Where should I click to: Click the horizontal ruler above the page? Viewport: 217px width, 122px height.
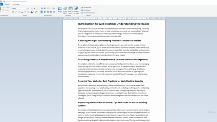pyautogui.click(x=114, y=18)
